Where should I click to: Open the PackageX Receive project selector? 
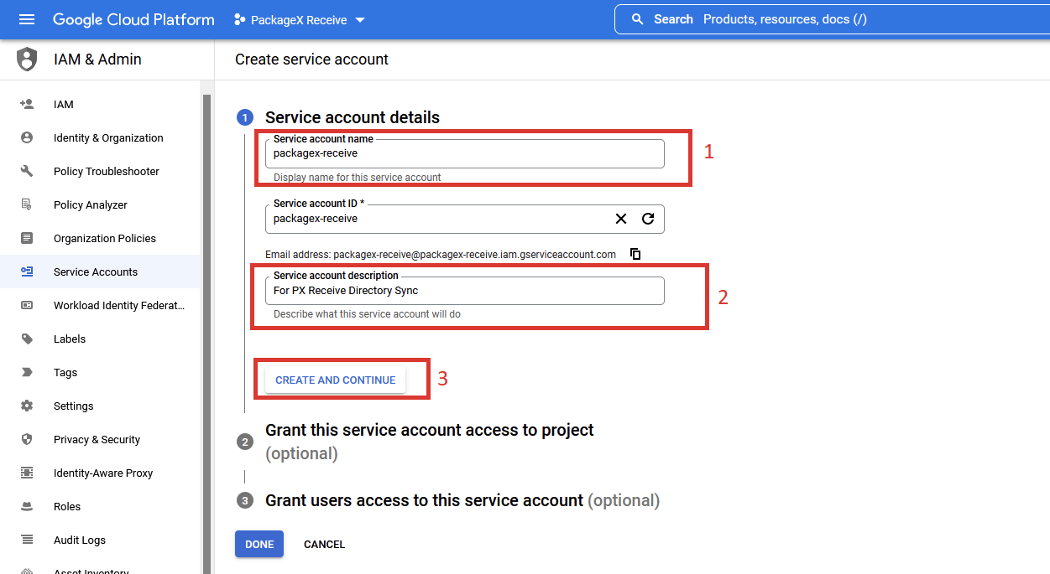click(300, 20)
